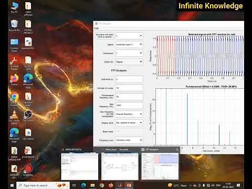Click the clock and date in the taskbar
Screen dimensions: 252x189
(x=228, y=185)
